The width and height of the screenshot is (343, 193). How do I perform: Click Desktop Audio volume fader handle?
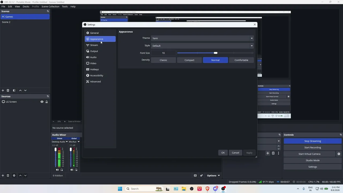coord(55,149)
